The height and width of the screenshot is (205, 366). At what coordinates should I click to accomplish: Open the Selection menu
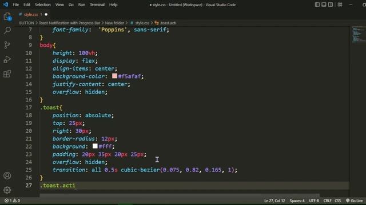click(43, 5)
